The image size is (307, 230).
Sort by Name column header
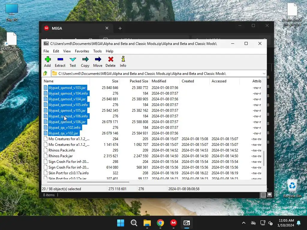point(66,81)
